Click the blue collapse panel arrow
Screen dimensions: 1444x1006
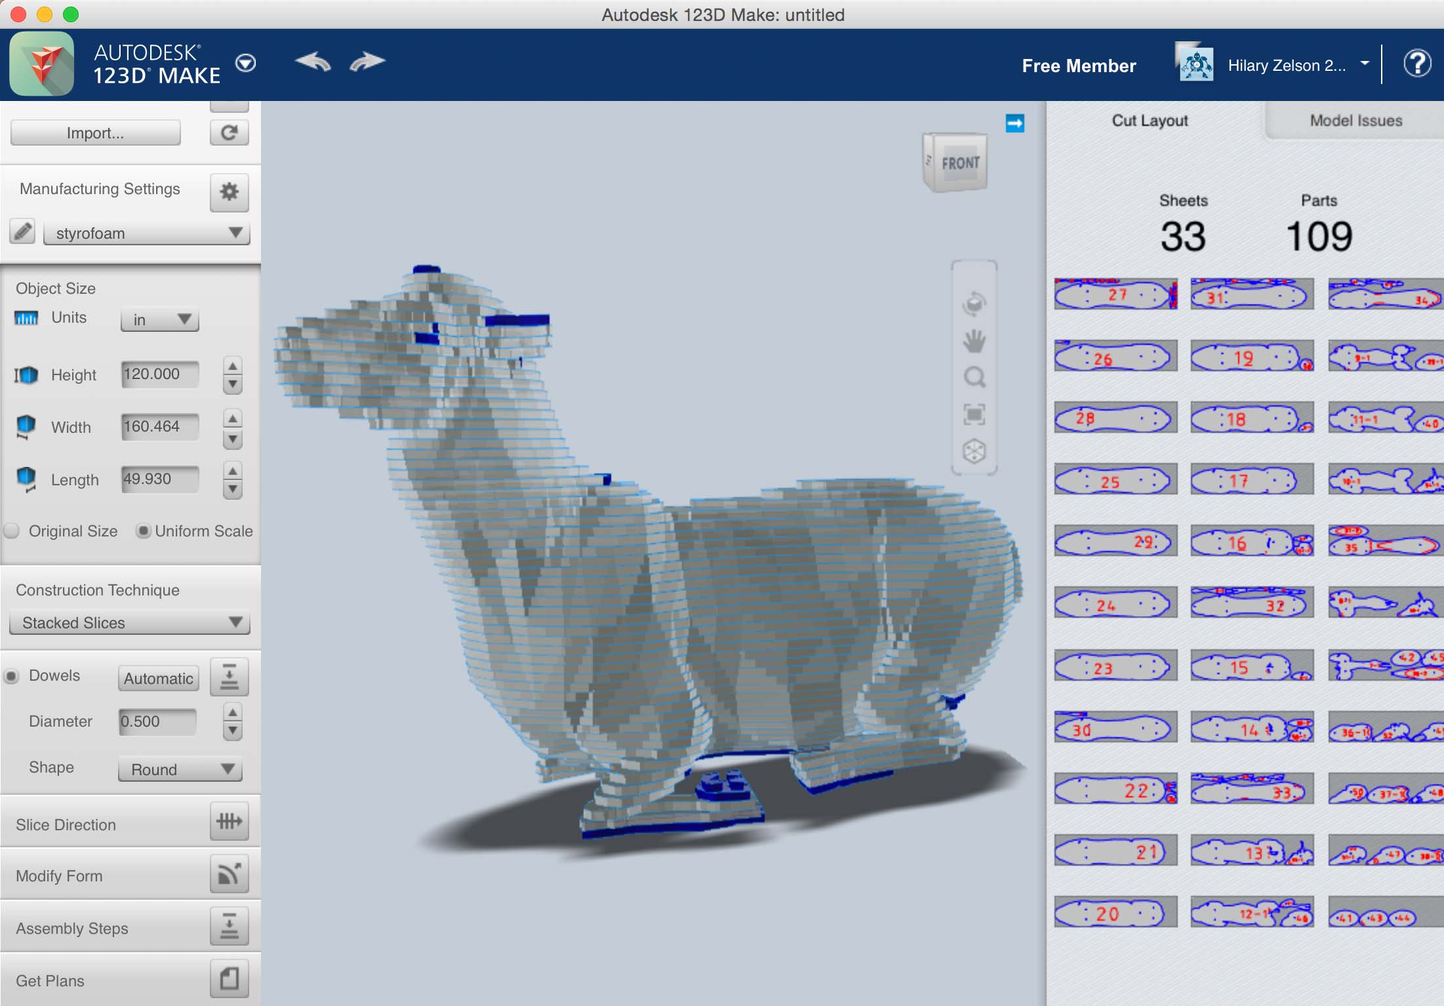tap(1014, 123)
